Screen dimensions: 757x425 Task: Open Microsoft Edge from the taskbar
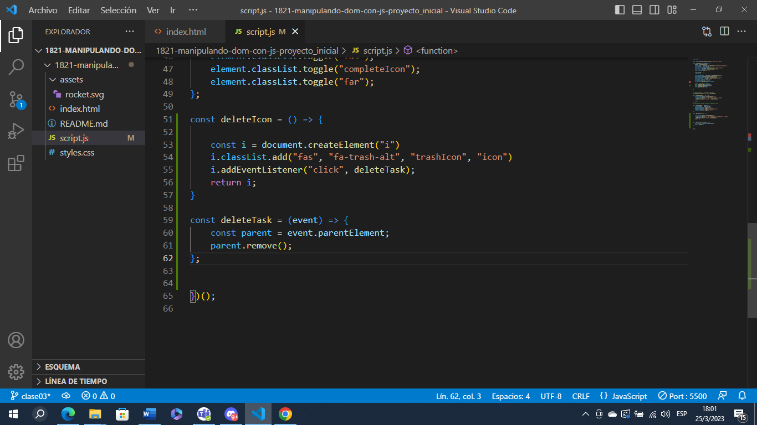coord(68,414)
